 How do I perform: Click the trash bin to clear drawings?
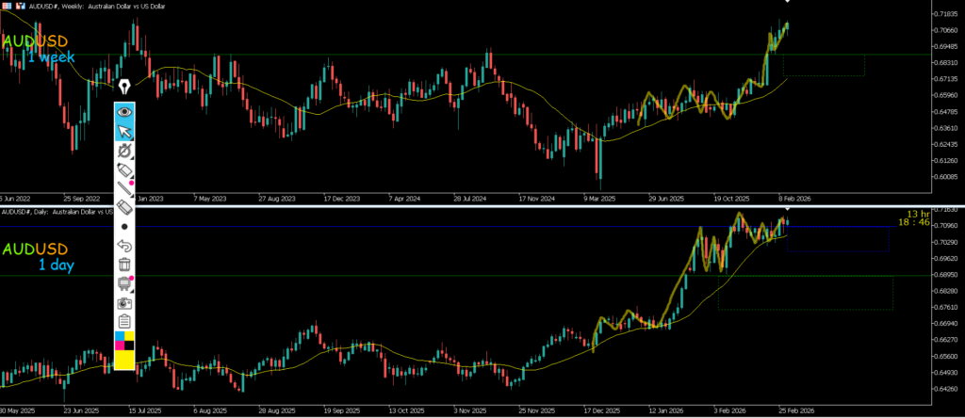point(123,265)
